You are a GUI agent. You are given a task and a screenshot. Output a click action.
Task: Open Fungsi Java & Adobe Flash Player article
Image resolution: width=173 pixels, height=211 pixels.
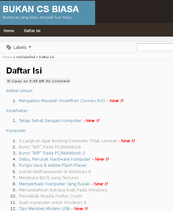click(x=53, y=165)
